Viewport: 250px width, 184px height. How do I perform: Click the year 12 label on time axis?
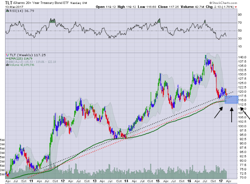63,181
